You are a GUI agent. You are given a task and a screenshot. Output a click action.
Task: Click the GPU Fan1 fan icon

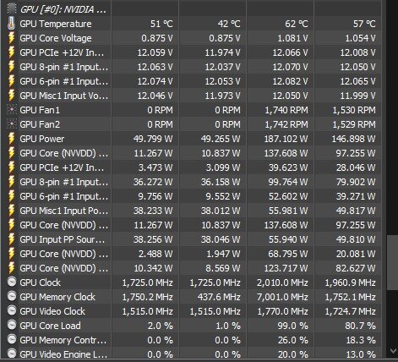click(x=12, y=110)
